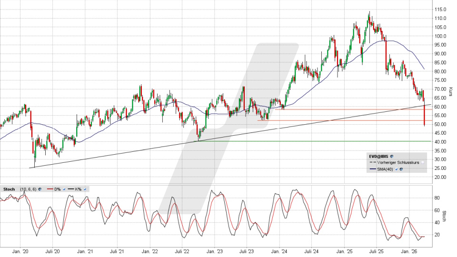
Task: Click the Juli '25 time axis label
Action: click(377, 251)
